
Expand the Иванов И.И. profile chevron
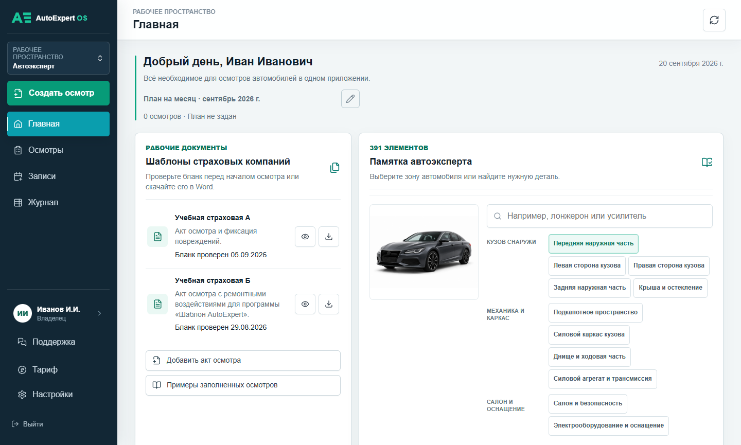click(99, 313)
